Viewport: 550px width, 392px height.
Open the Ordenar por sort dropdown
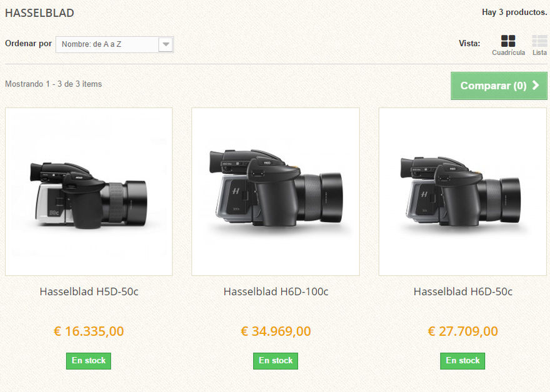tap(114, 44)
